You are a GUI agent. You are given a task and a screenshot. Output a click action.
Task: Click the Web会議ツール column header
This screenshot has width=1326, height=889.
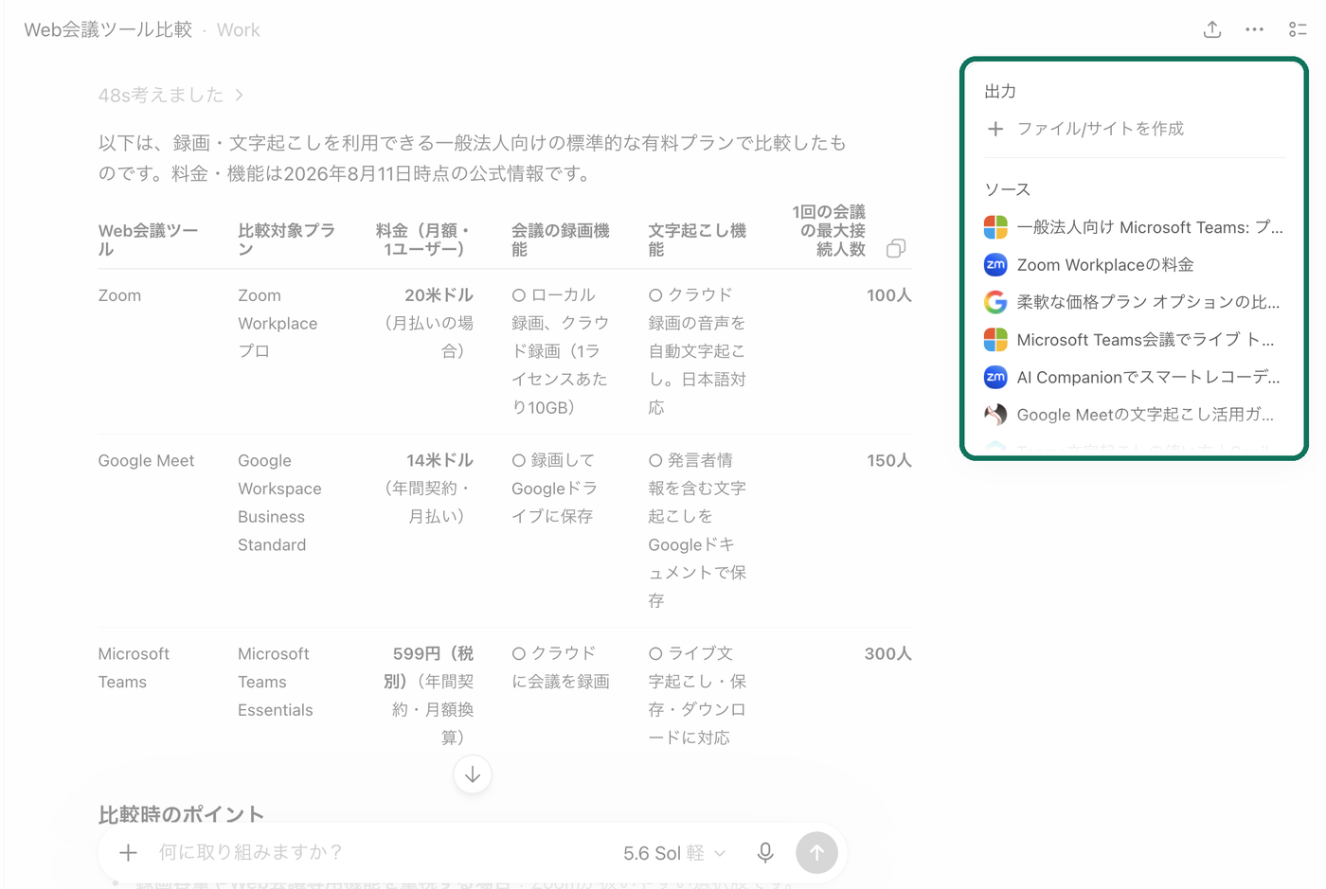tap(148, 240)
